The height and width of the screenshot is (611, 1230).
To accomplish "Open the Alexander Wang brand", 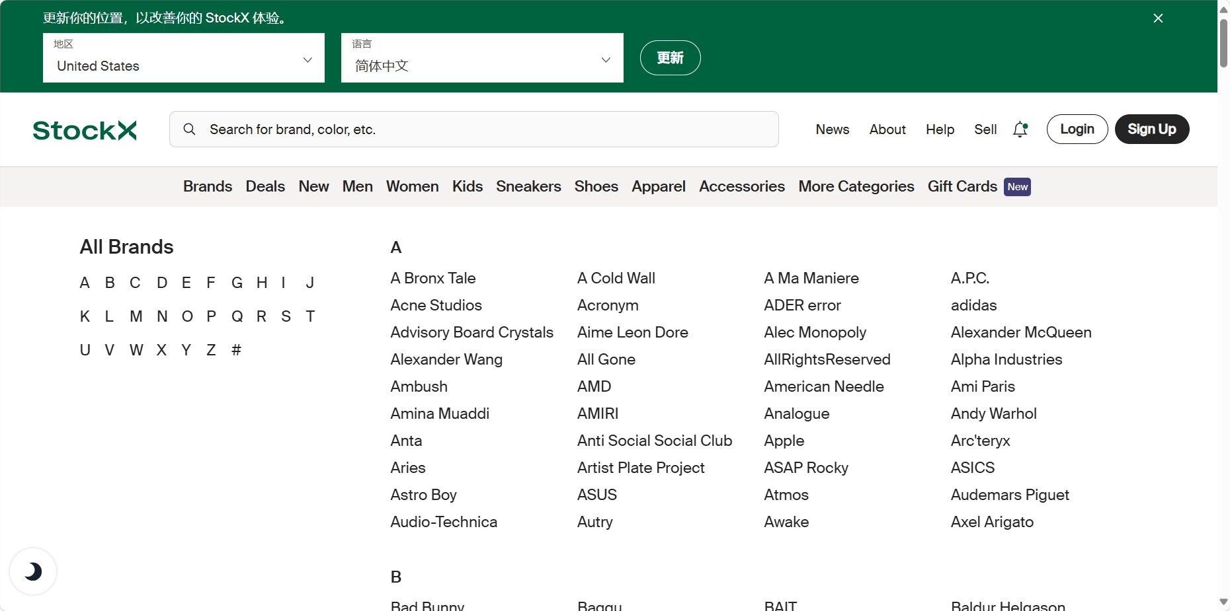I will coord(446,360).
